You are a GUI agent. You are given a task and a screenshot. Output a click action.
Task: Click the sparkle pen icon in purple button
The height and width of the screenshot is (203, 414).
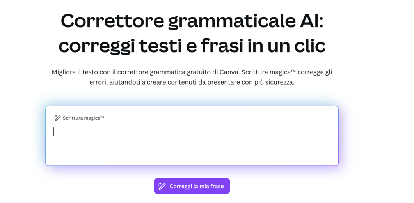tap(162, 186)
